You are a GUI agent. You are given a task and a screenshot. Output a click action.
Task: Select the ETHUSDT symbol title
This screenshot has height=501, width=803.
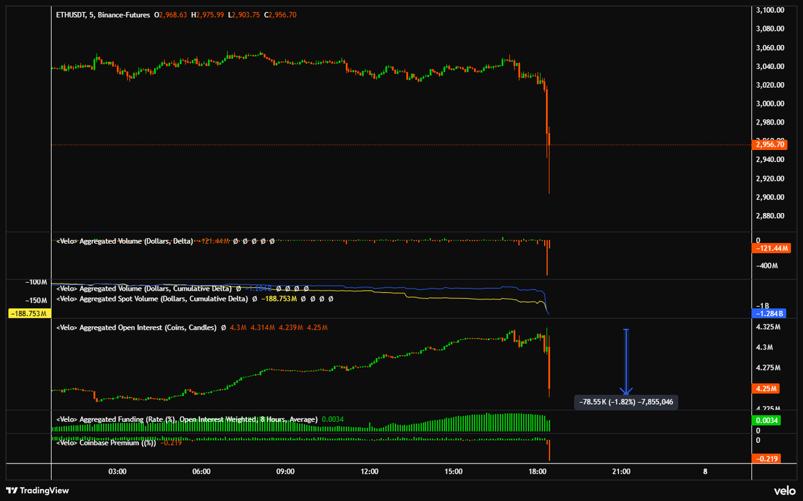coord(72,15)
